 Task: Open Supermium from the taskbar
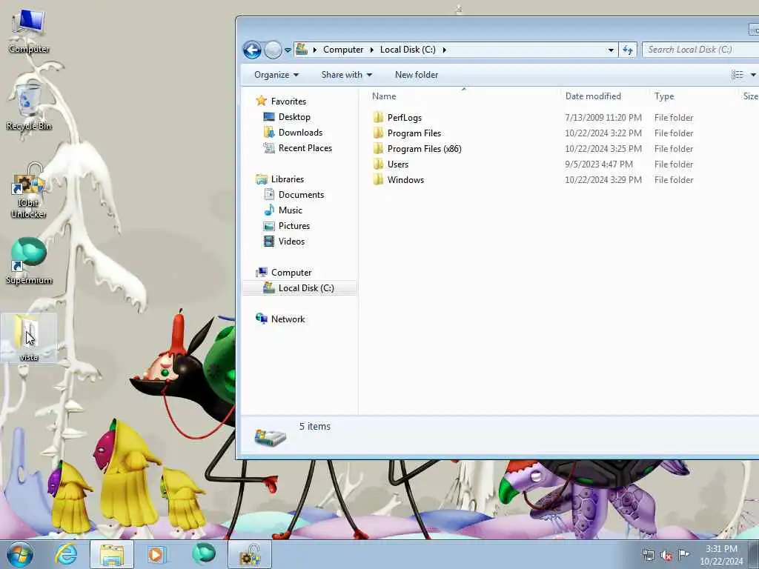pyautogui.click(x=203, y=554)
